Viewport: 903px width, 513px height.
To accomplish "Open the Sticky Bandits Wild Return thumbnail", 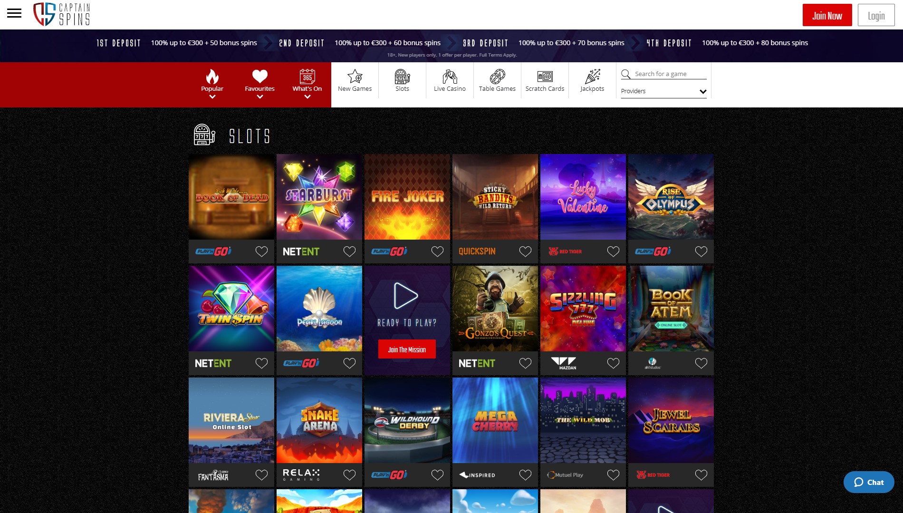I will [x=495, y=197].
